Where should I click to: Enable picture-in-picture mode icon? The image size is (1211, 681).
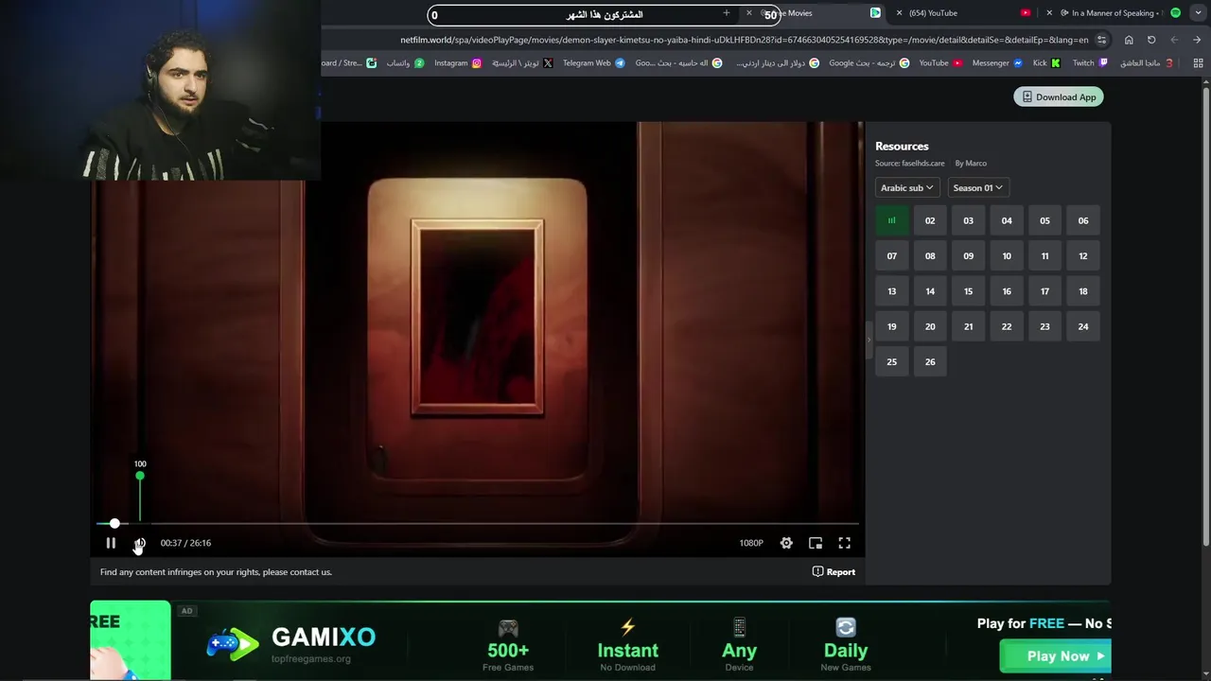(x=816, y=543)
